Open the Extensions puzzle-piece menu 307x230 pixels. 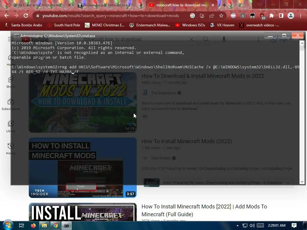(x=272, y=16)
